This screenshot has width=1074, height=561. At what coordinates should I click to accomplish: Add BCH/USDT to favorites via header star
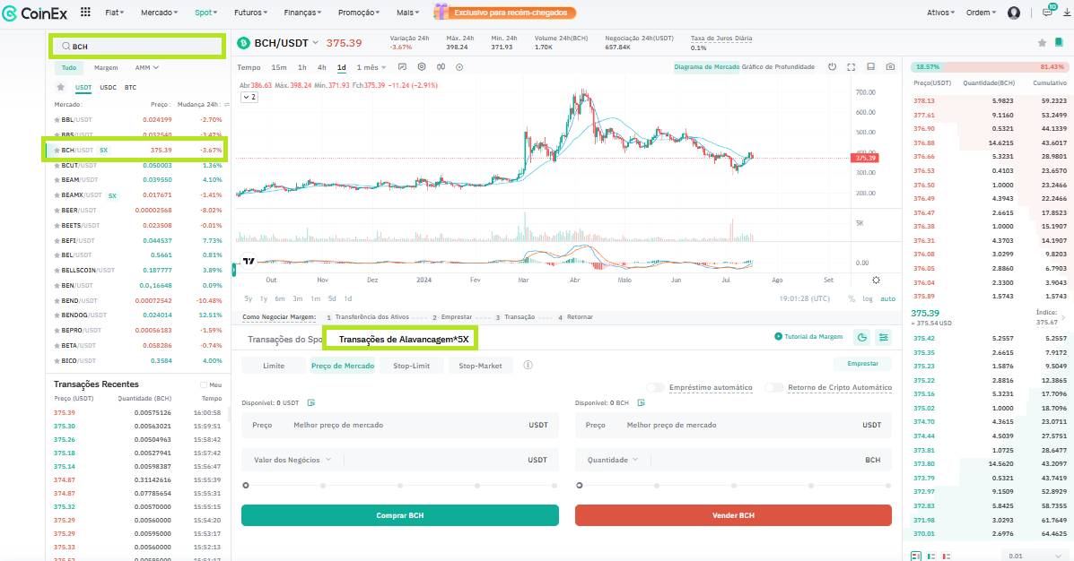click(x=1042, y=42)
